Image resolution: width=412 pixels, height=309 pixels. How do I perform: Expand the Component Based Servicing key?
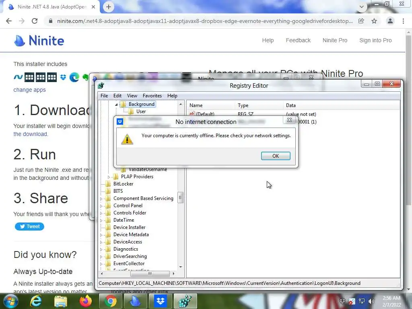[x=101, y=199]
